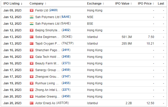Select IPO price 7.50
168x107 pixels.
point(151,37)
